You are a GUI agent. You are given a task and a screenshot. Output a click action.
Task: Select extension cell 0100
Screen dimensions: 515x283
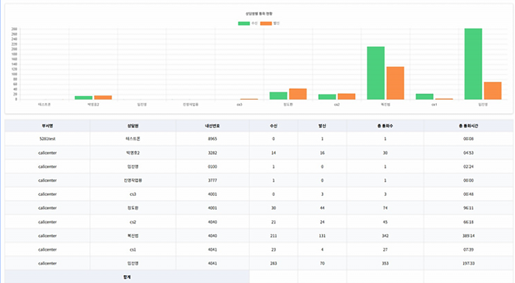coord(212,167)
